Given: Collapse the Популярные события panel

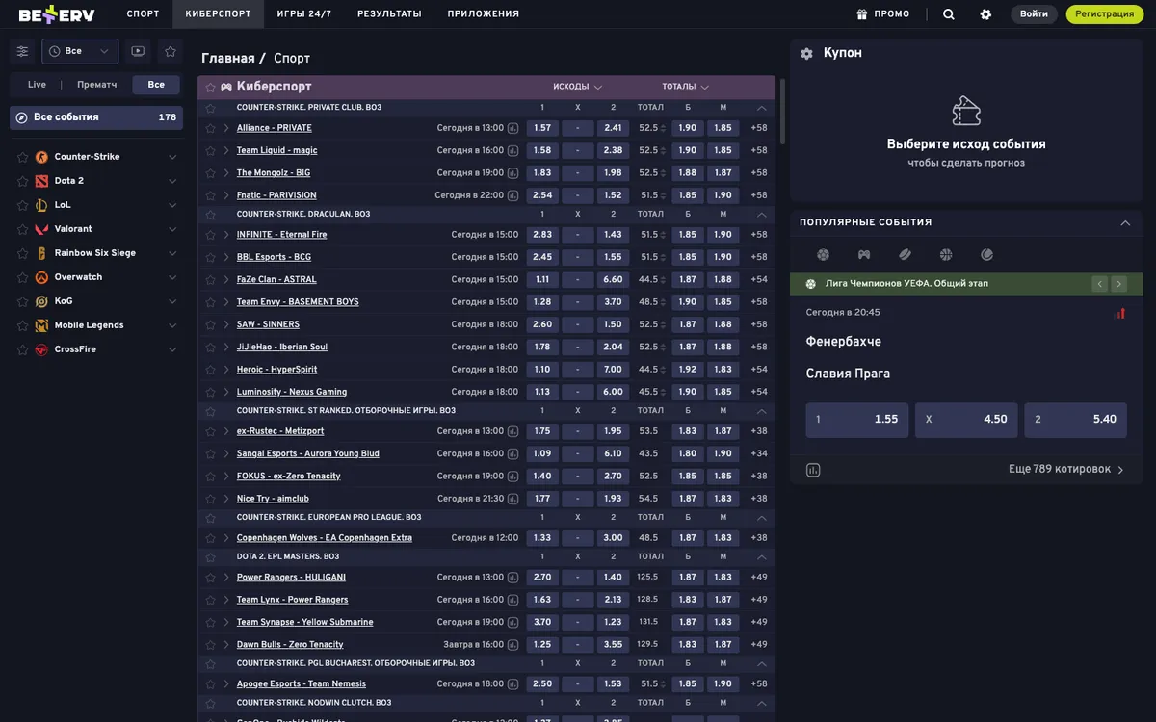Looking at the screenshot, I should [1125, 222].
